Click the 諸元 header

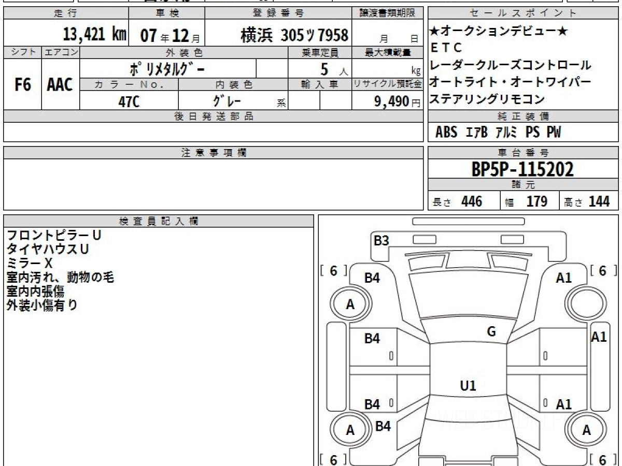tap(524, 185)
